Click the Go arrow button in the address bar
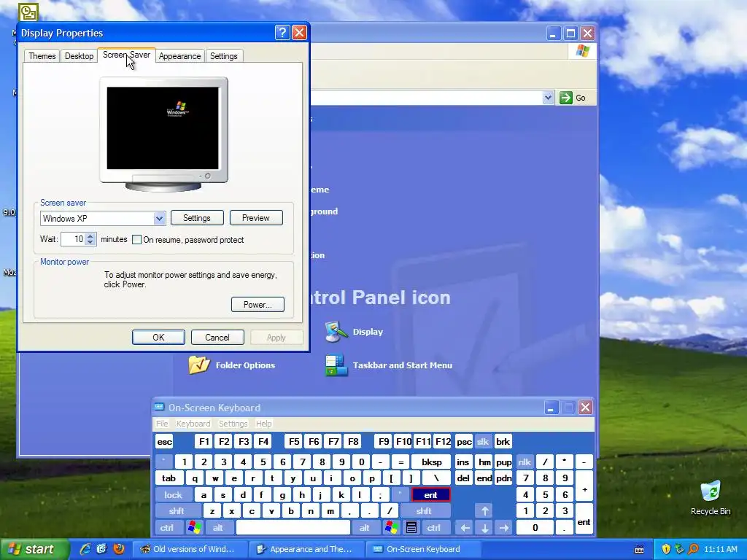 pyautogui.click(x=566, y=98)
